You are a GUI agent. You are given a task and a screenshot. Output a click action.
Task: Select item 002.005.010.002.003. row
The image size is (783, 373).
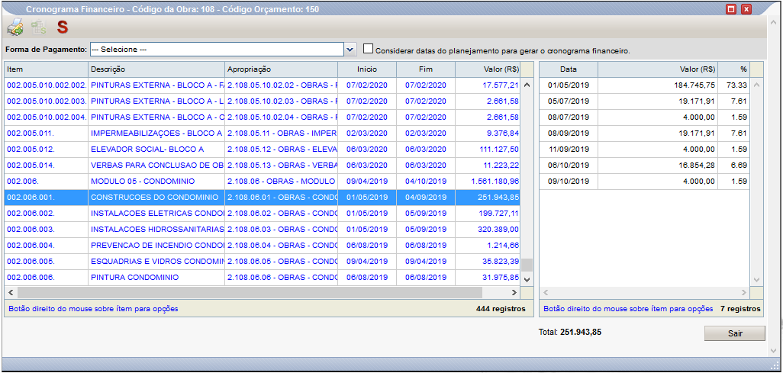tap(263, 101)
